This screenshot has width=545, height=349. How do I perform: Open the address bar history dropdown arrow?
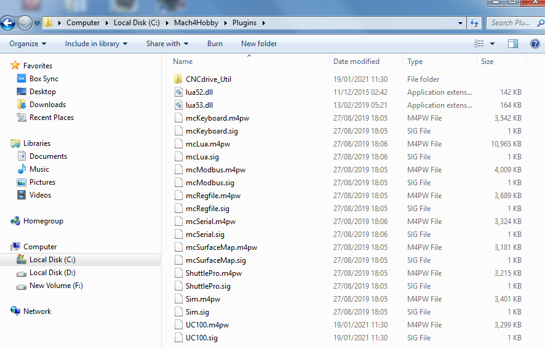pos(461,23)
